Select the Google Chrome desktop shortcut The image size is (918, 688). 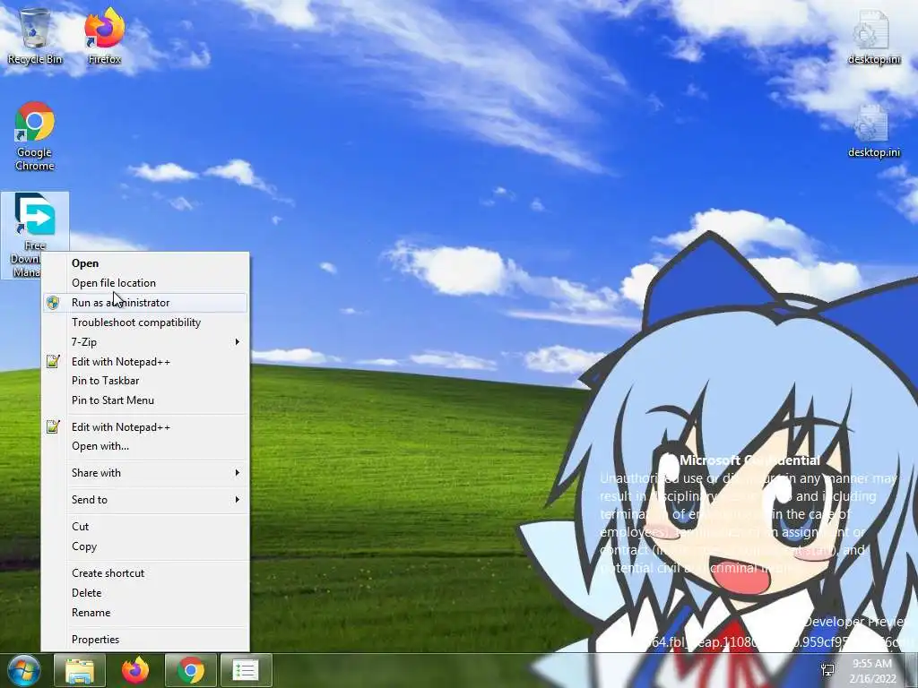coord(35,136)
